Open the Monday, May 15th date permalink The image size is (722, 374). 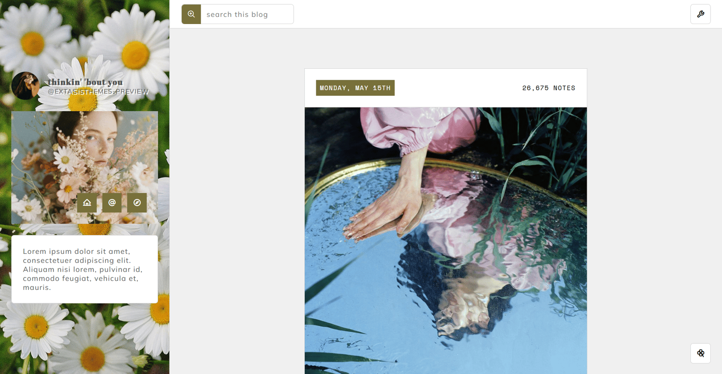(355, 88)
